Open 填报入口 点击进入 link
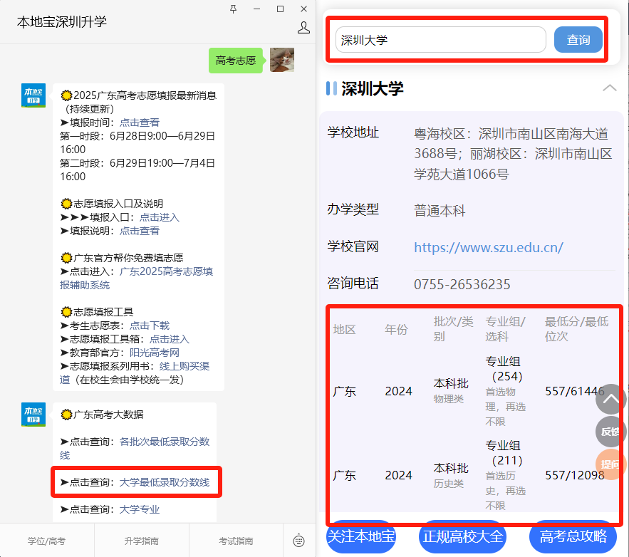Viewport: 629px width, 557px height. click(160, 217)
